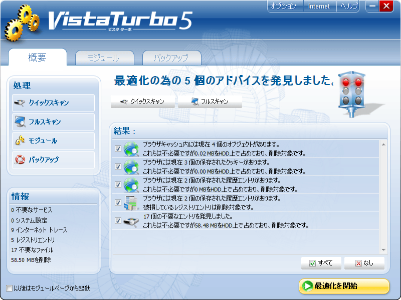Image resolution: width=401 pixels, height=300 pixels.
Task: Click results scrollbar up arrow
Action: (x=383, y=144)
